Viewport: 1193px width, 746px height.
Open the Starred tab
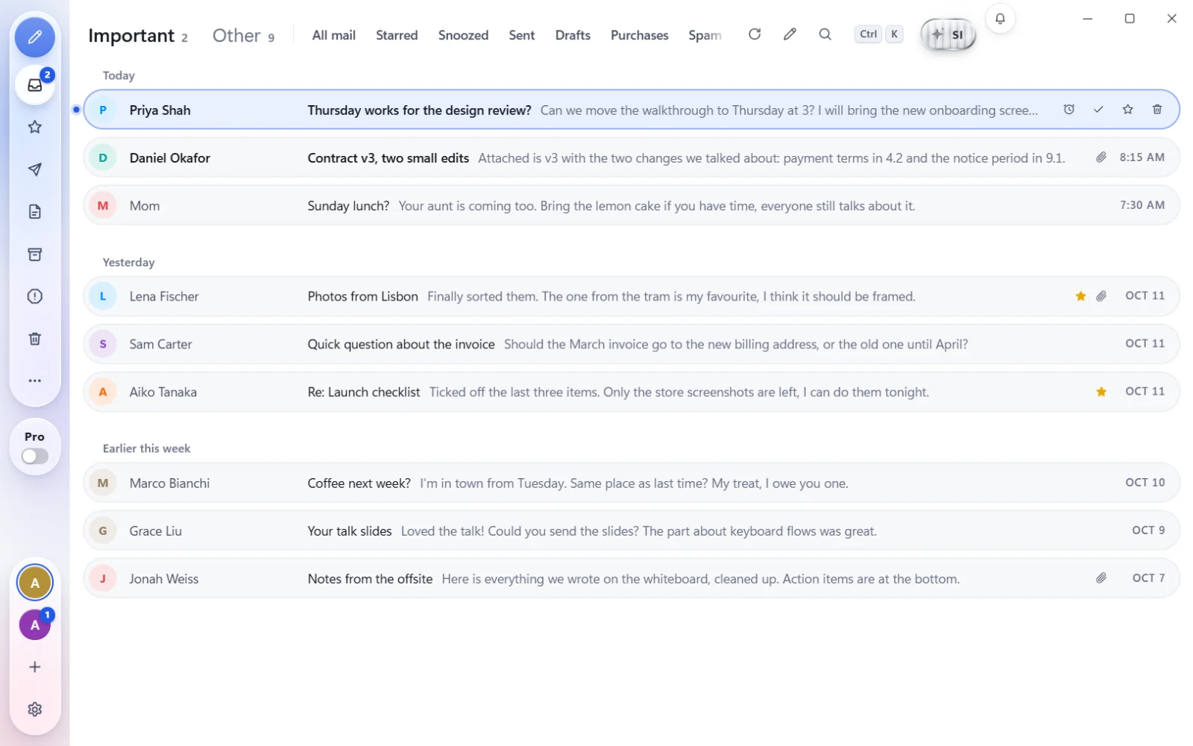click(x=397, y=35)
